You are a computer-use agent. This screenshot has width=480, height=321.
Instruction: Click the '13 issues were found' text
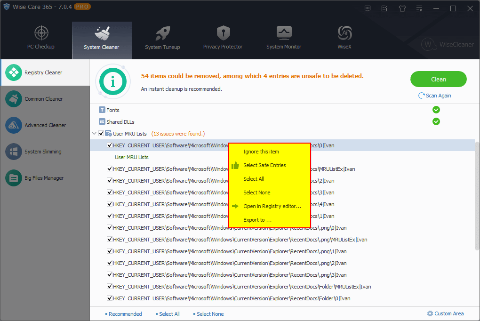(178, 134)
